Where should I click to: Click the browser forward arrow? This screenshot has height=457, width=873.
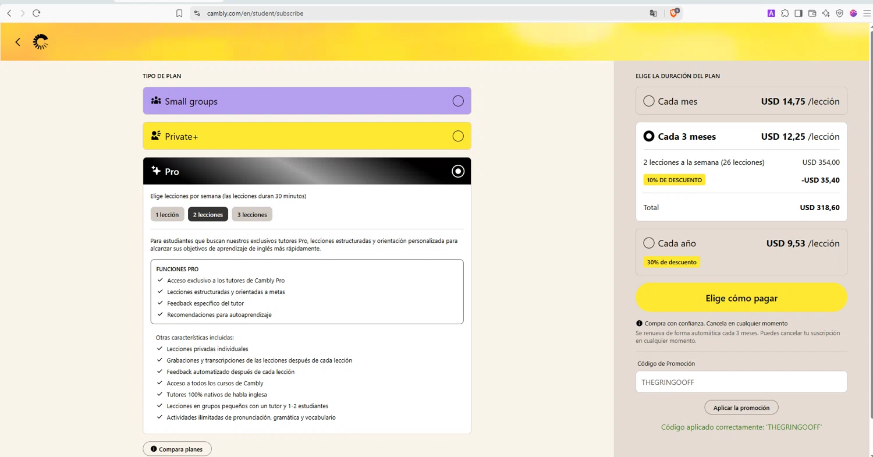23,13
